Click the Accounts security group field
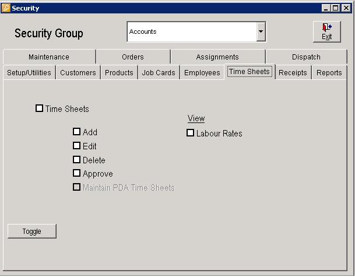Screen dimensions: 355x277 coord(191,32)
